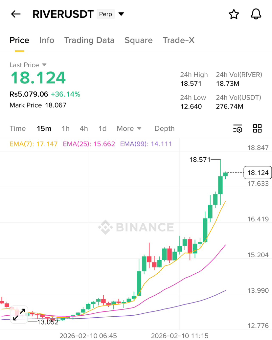Image resolution: width=272 pixels, height=340 pixels.
Task: Open the Trade-X tab
Action: point(178,40)
